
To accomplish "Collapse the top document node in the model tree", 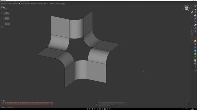I will (1, 7).
